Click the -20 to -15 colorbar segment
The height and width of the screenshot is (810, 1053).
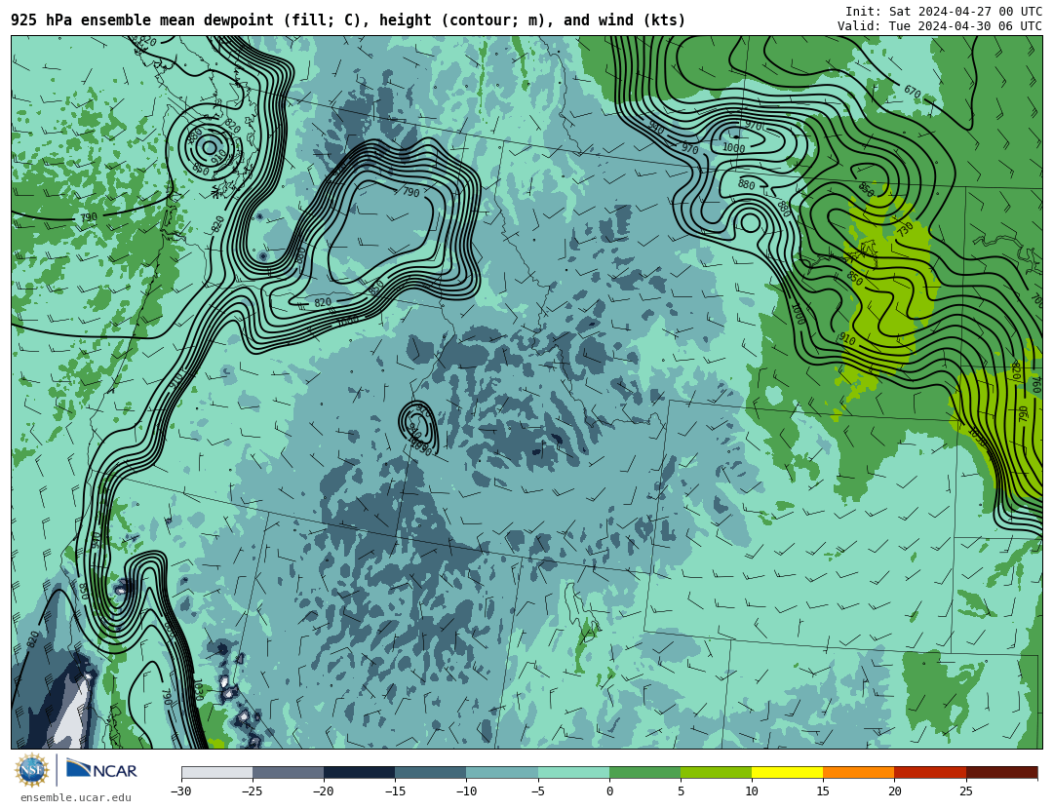[x=359, y=772]
